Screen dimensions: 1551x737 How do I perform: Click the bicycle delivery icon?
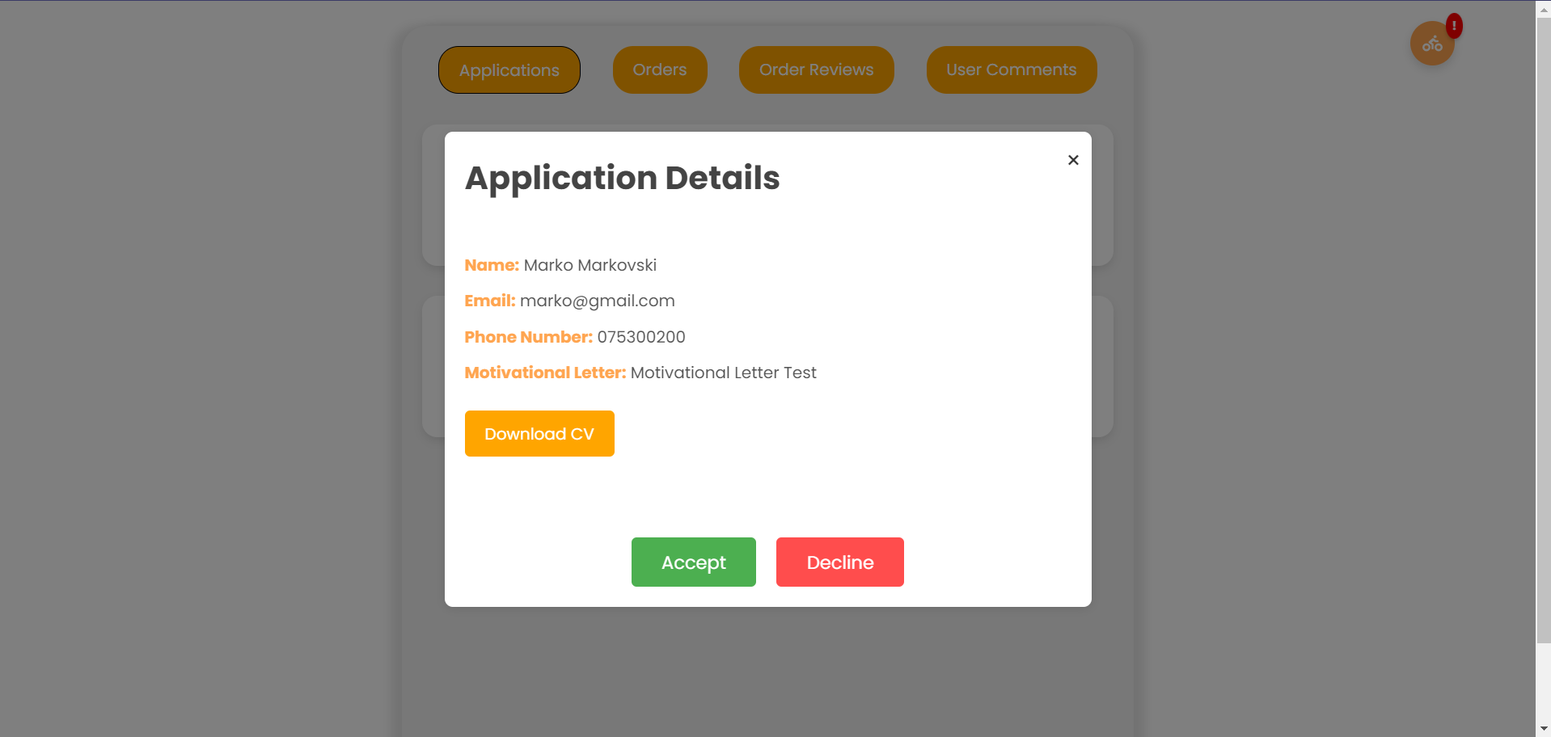(1431, 44)
